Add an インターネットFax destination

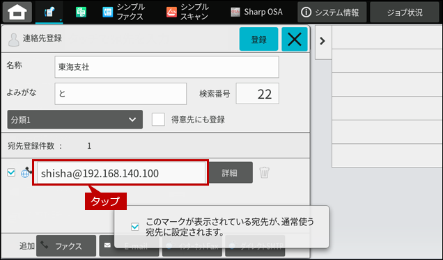(192, 246)
